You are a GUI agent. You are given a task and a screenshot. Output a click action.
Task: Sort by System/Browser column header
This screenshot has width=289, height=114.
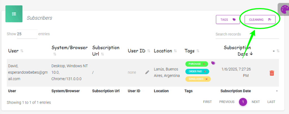[69, 48]
